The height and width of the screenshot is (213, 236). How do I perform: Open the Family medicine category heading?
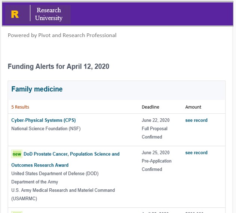(37, 89)
